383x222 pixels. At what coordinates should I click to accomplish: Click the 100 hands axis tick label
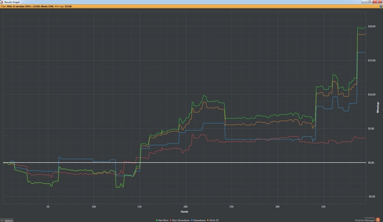click(x=94, y=207)
